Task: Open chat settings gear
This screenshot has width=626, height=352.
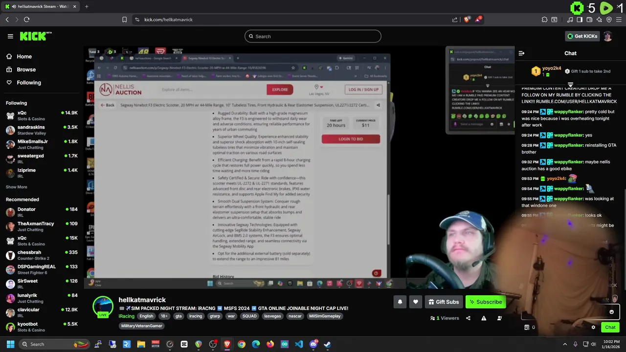Action: coord(593,328)
